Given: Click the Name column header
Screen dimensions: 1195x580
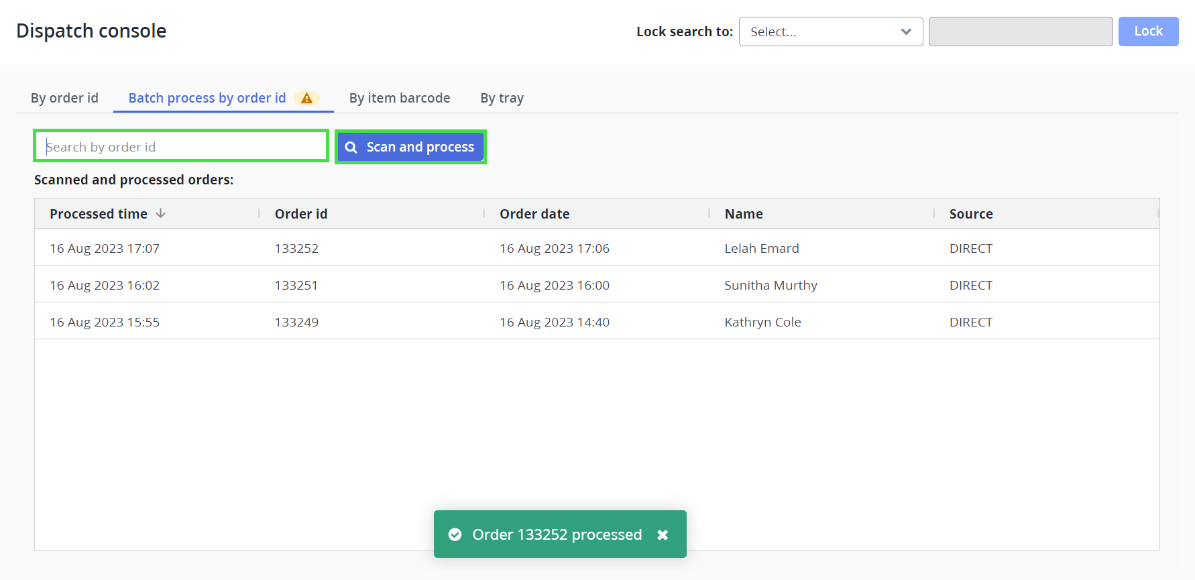Looking at the screenshot, I should click(x=744, y=214).
